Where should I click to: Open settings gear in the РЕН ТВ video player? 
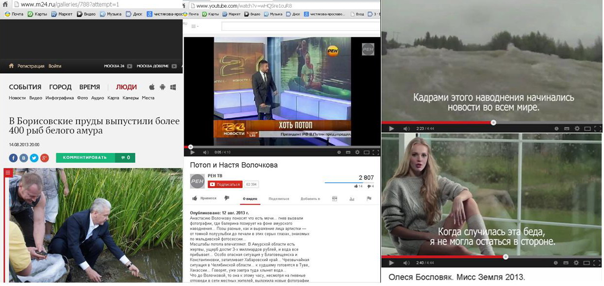point(357,153)
